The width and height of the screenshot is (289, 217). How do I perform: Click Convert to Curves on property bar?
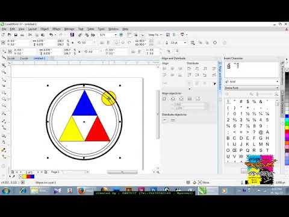pyautogui.click(x=215, y=43)
